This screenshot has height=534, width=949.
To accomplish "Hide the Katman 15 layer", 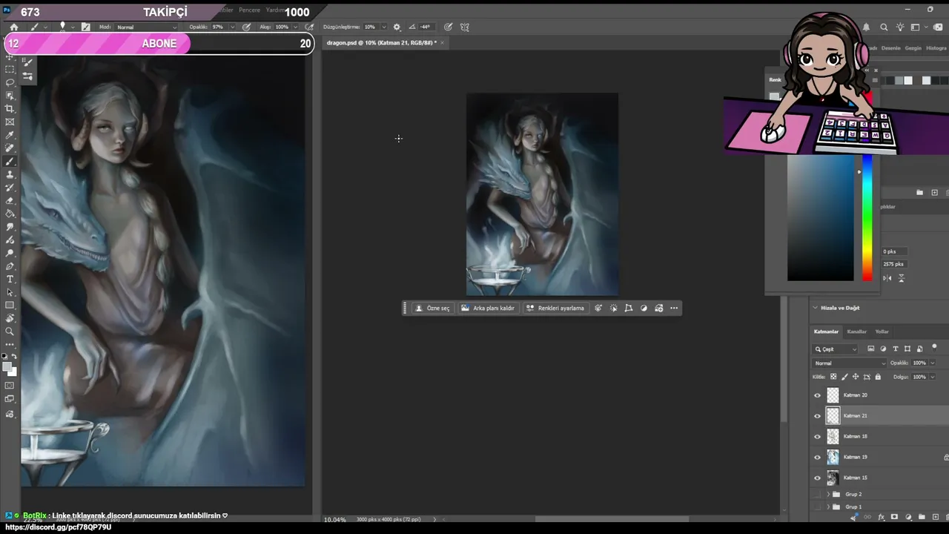I will [818, 478].
